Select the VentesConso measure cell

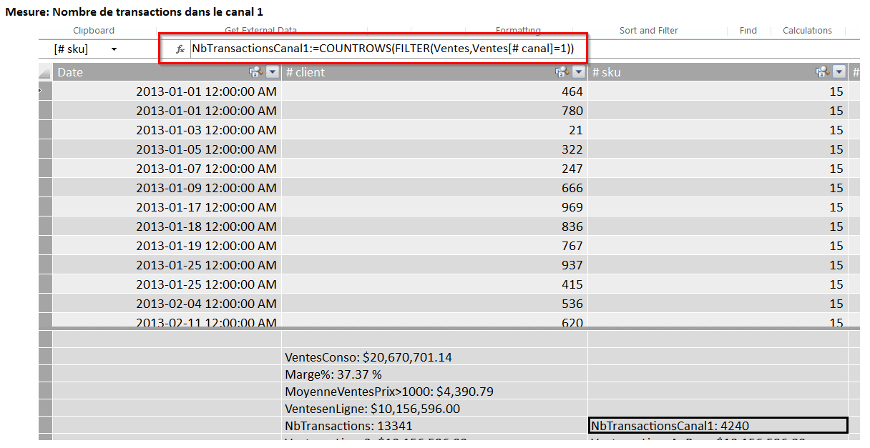[x=434, y=357]
